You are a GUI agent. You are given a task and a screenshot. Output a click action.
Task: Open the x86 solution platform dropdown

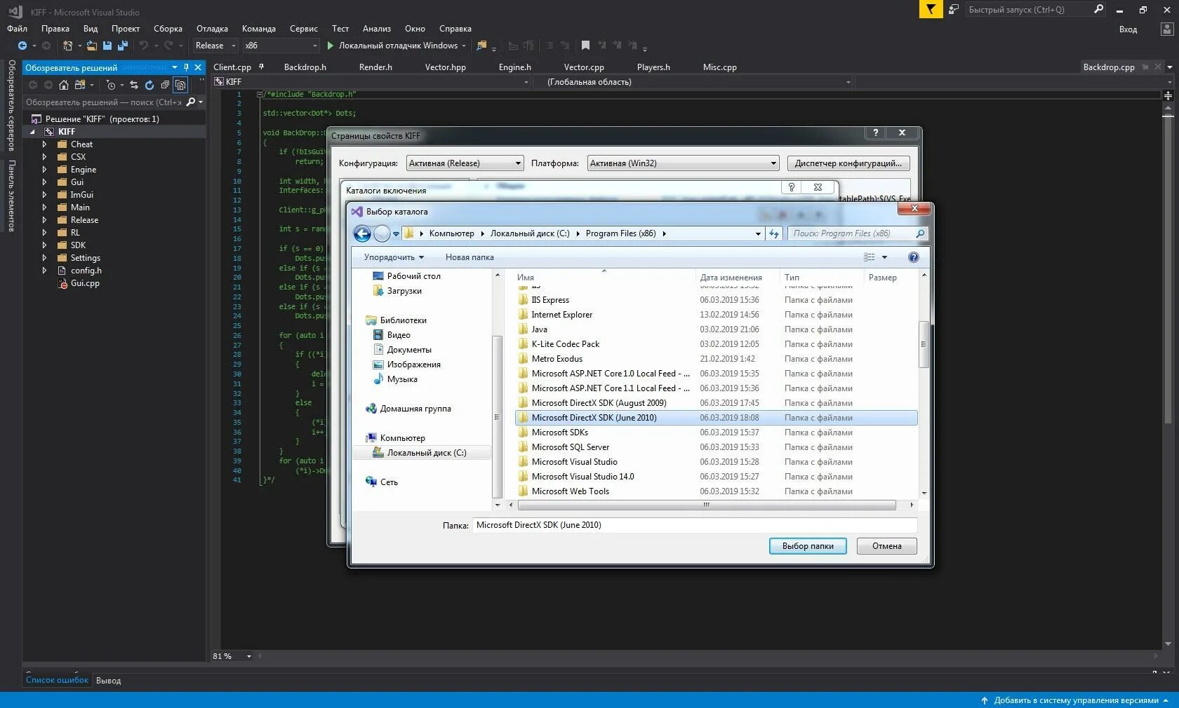(281, 46)
